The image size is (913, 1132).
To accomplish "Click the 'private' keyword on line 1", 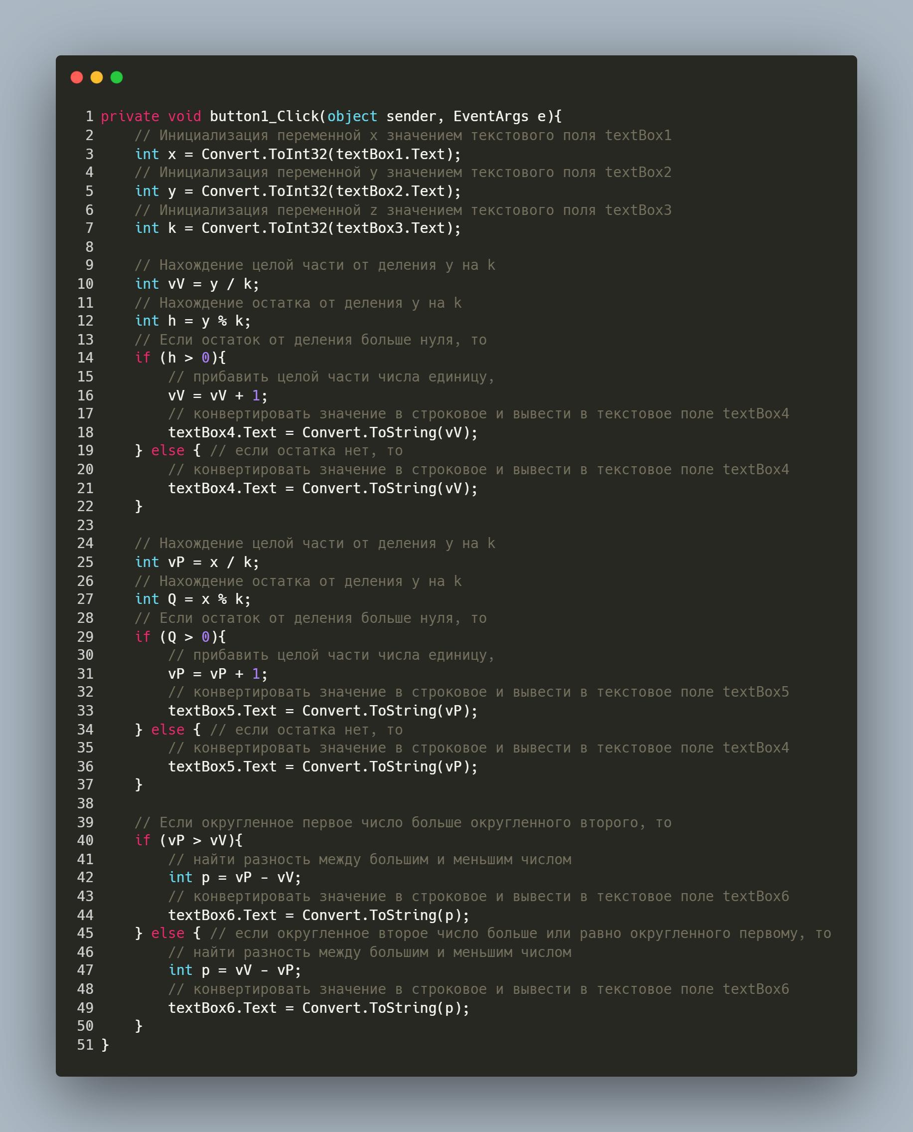I will (130, 116).
